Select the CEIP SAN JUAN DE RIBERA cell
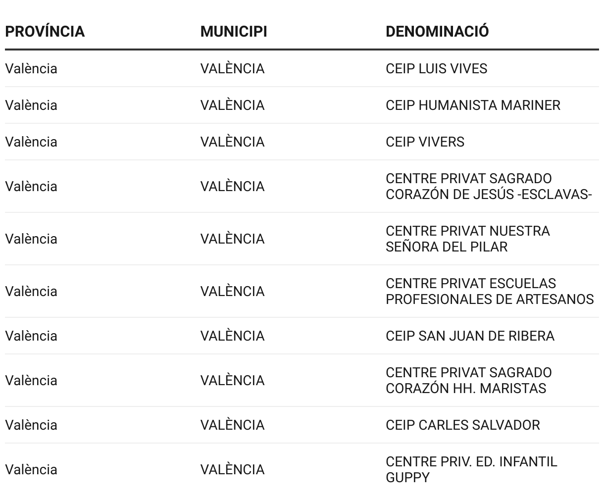The height and width of the screenshot is (500, 604). 470,336
